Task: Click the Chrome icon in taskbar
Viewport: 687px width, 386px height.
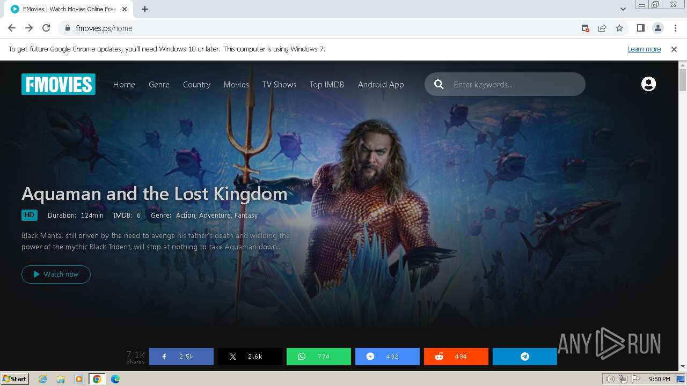Action: (97, 379)
